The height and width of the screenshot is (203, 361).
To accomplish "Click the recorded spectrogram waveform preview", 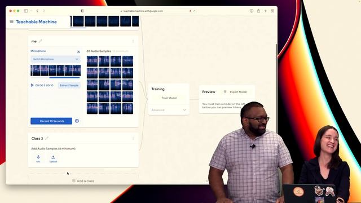I will click(55, 70).
